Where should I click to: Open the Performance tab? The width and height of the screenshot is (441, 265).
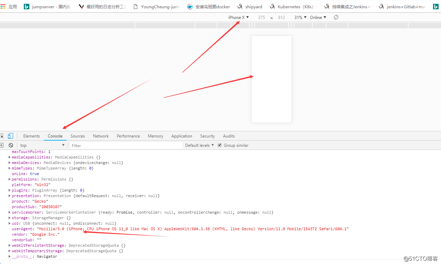click(x=128, y=136)
